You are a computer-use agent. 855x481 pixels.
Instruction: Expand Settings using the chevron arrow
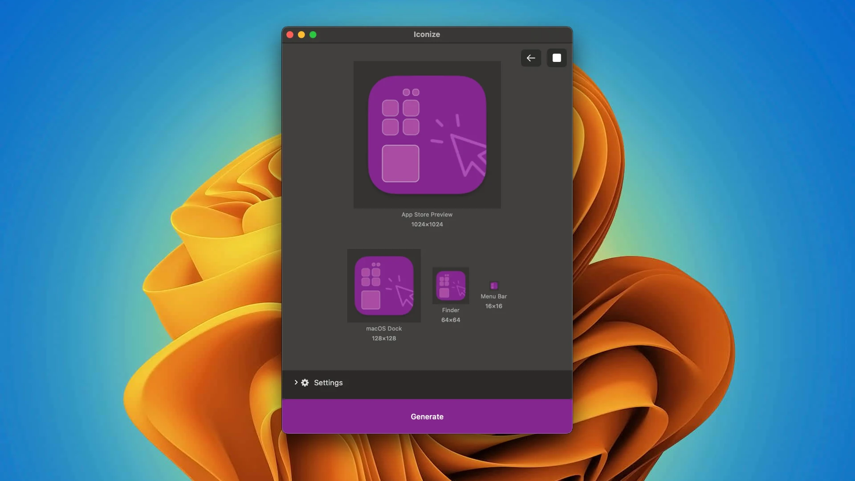(x=296, y=383)
